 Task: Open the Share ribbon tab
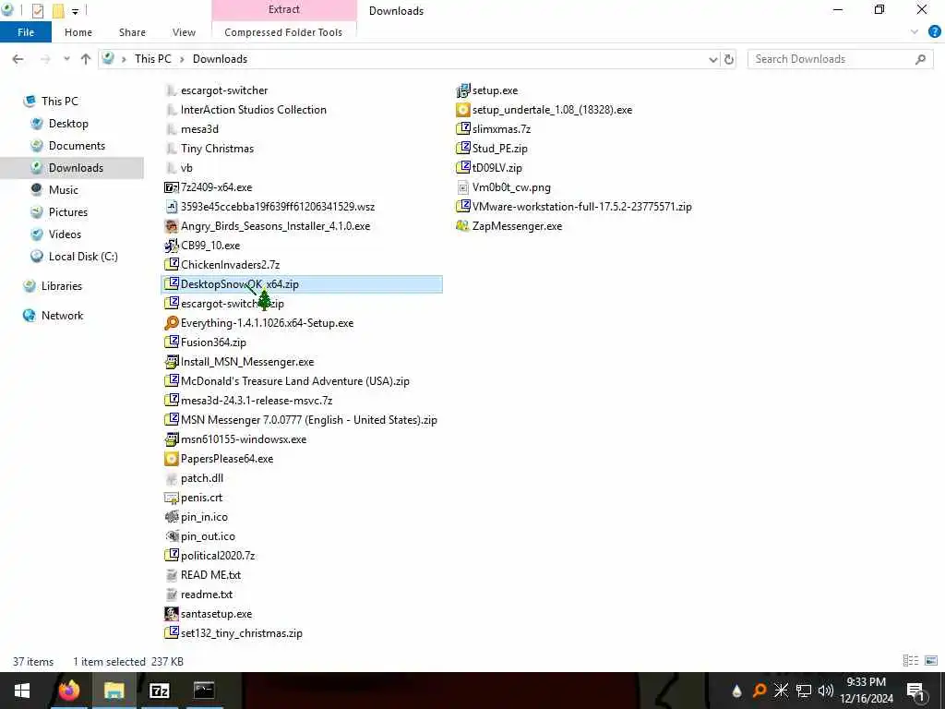132,32
